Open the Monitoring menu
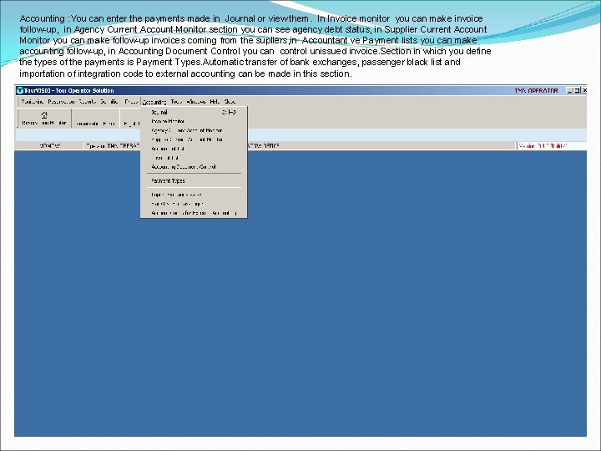The width and height of the screenshot is (601, 451). click(33, 102)
